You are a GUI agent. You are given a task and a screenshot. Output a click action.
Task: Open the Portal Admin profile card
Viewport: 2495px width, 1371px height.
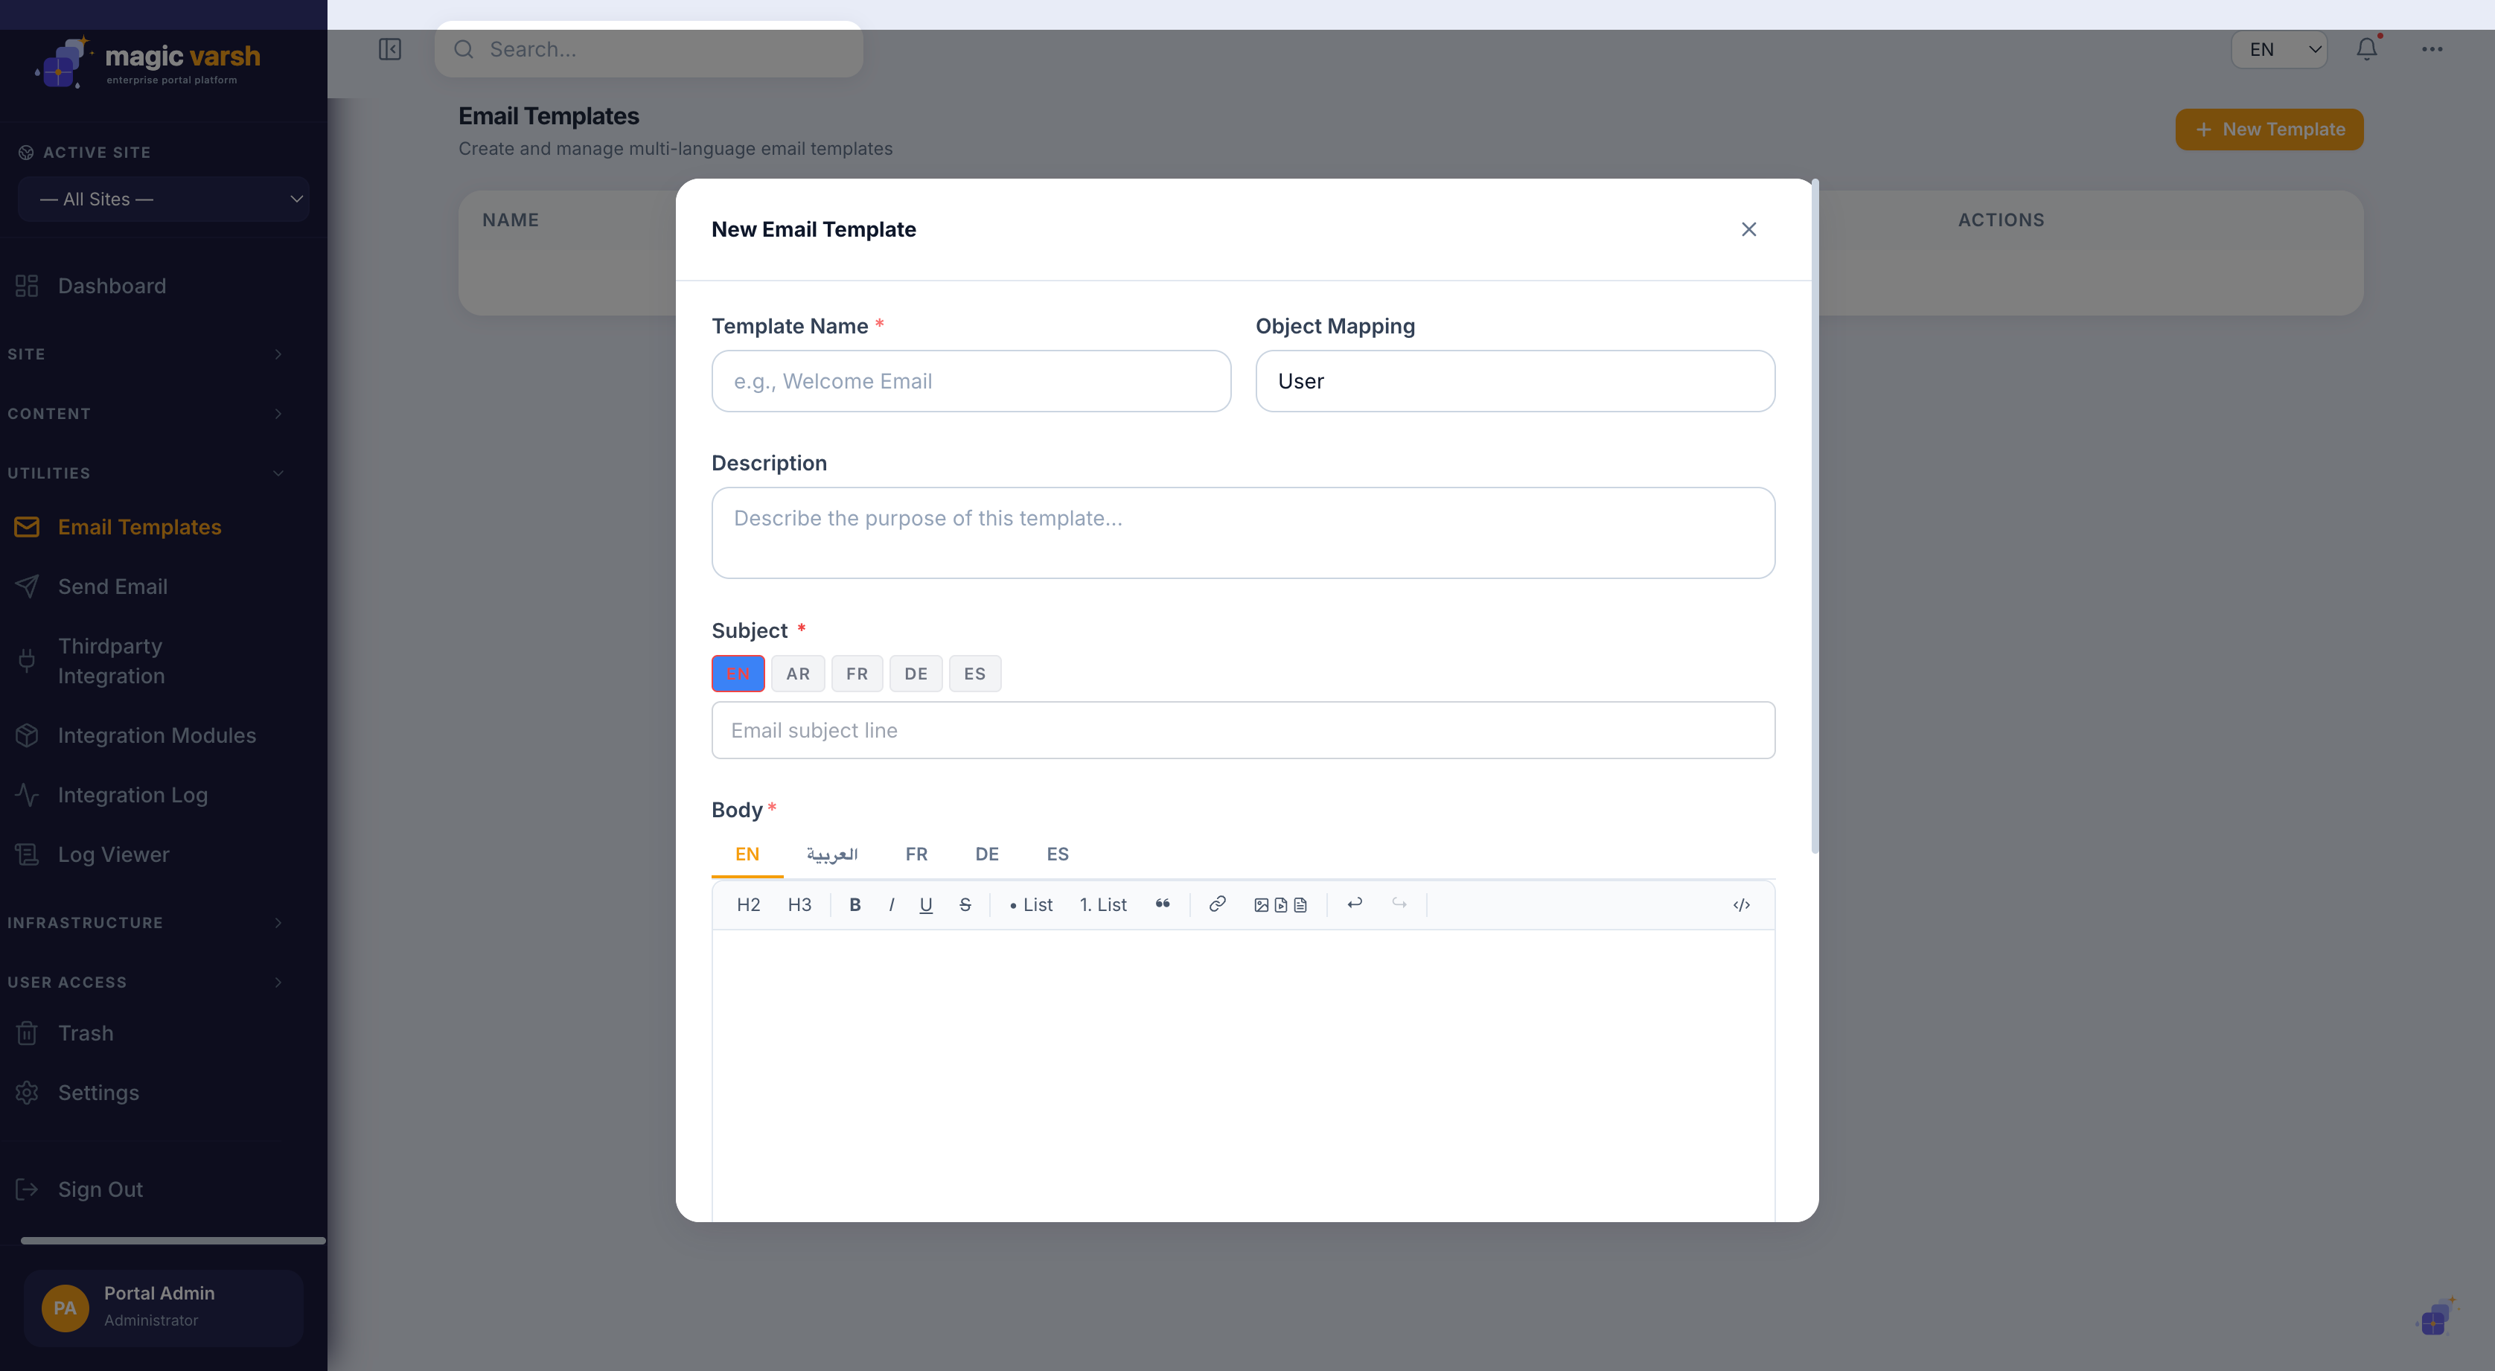pos(164,1308)
